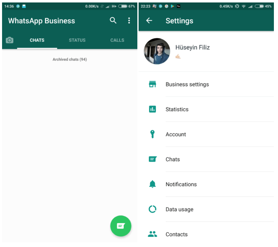Tap the mail notification icon in left status bar

[24, 6]
